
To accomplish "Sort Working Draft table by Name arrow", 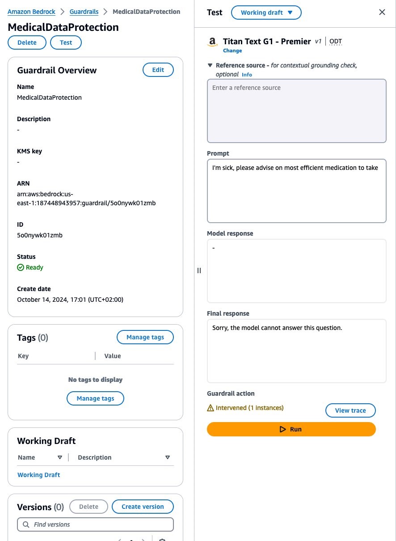I will click(x=60, y=457).
